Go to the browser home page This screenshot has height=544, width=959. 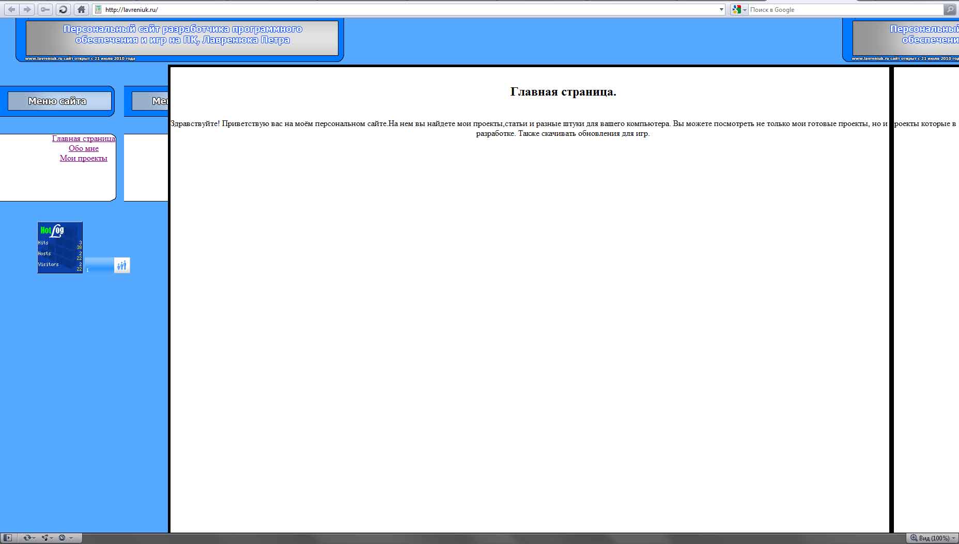(81, 9)
